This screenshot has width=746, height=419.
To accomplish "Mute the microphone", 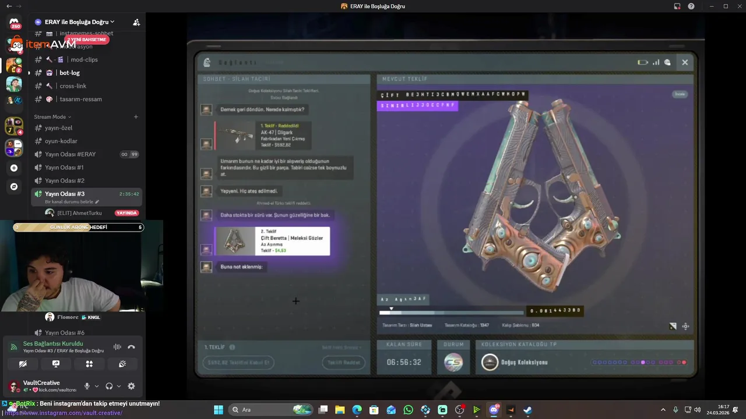I will pyautogui.click(x=87, y=386).
